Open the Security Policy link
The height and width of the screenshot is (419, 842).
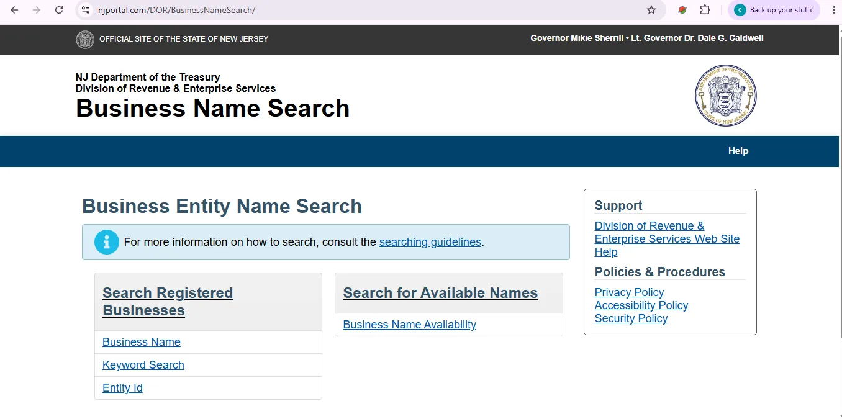point(631,318)
